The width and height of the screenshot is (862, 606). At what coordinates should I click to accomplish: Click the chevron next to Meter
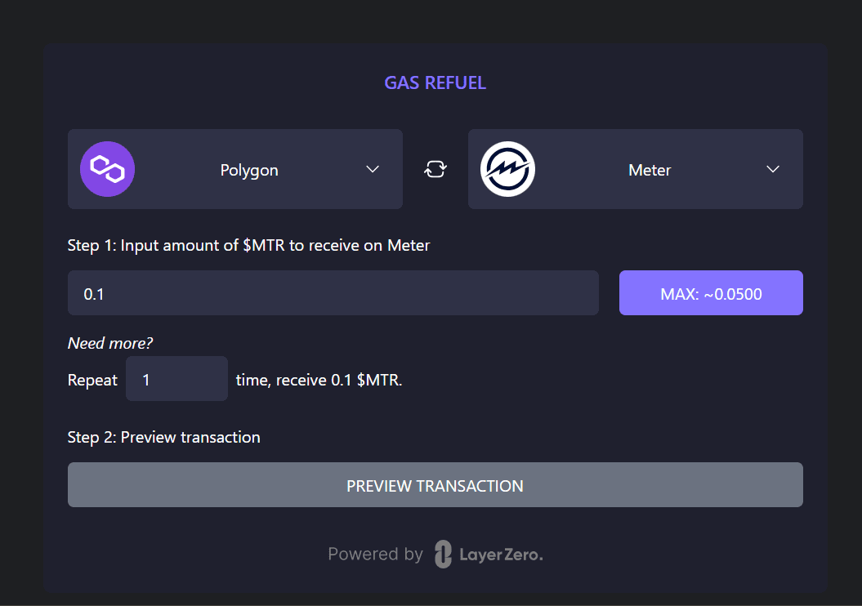click(x=773, y=169)
